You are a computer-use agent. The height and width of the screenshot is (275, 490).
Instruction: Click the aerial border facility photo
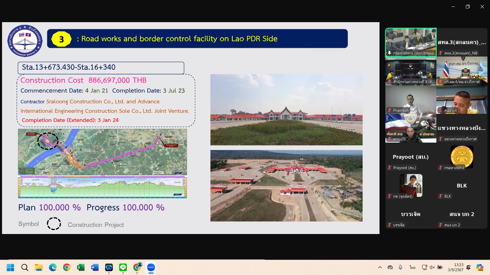tap(286, 186)
